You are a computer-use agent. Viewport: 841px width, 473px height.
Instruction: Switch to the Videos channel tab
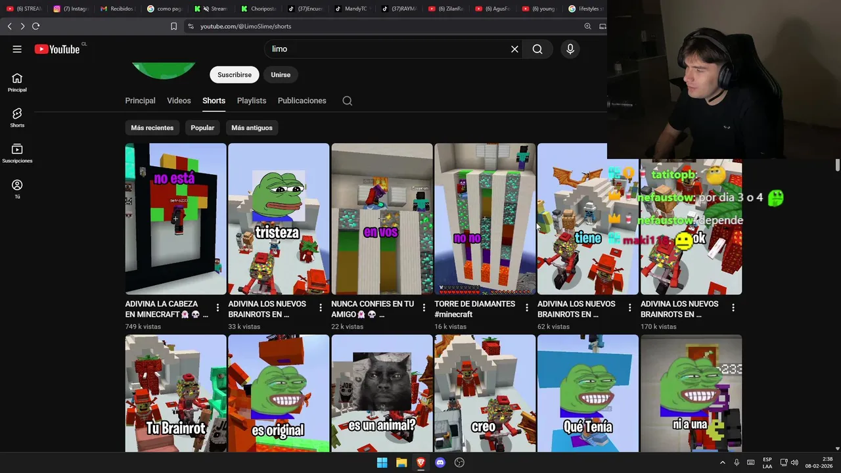(179, 101)
